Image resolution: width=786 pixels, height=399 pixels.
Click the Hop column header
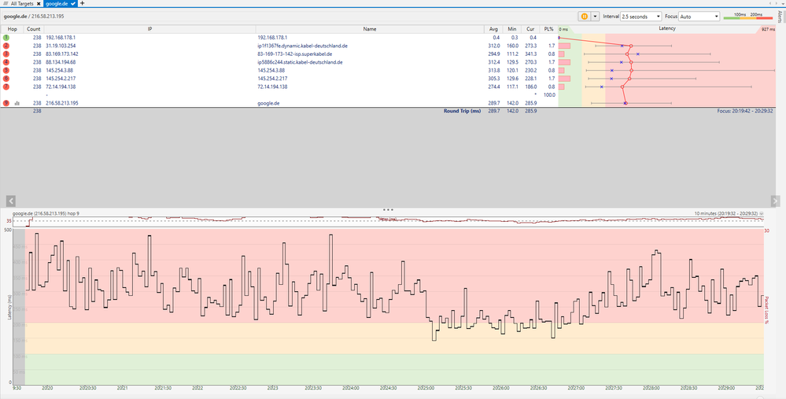coord(12,29)
